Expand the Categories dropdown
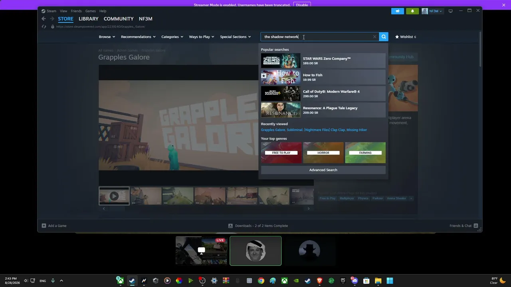 (172, 37)
